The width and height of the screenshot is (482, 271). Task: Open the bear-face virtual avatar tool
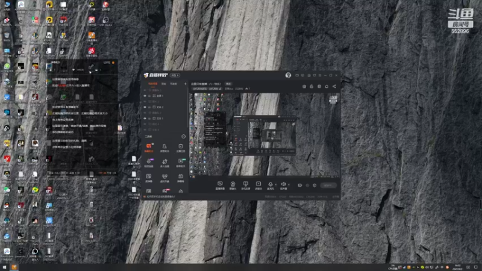tap(164, 178)
